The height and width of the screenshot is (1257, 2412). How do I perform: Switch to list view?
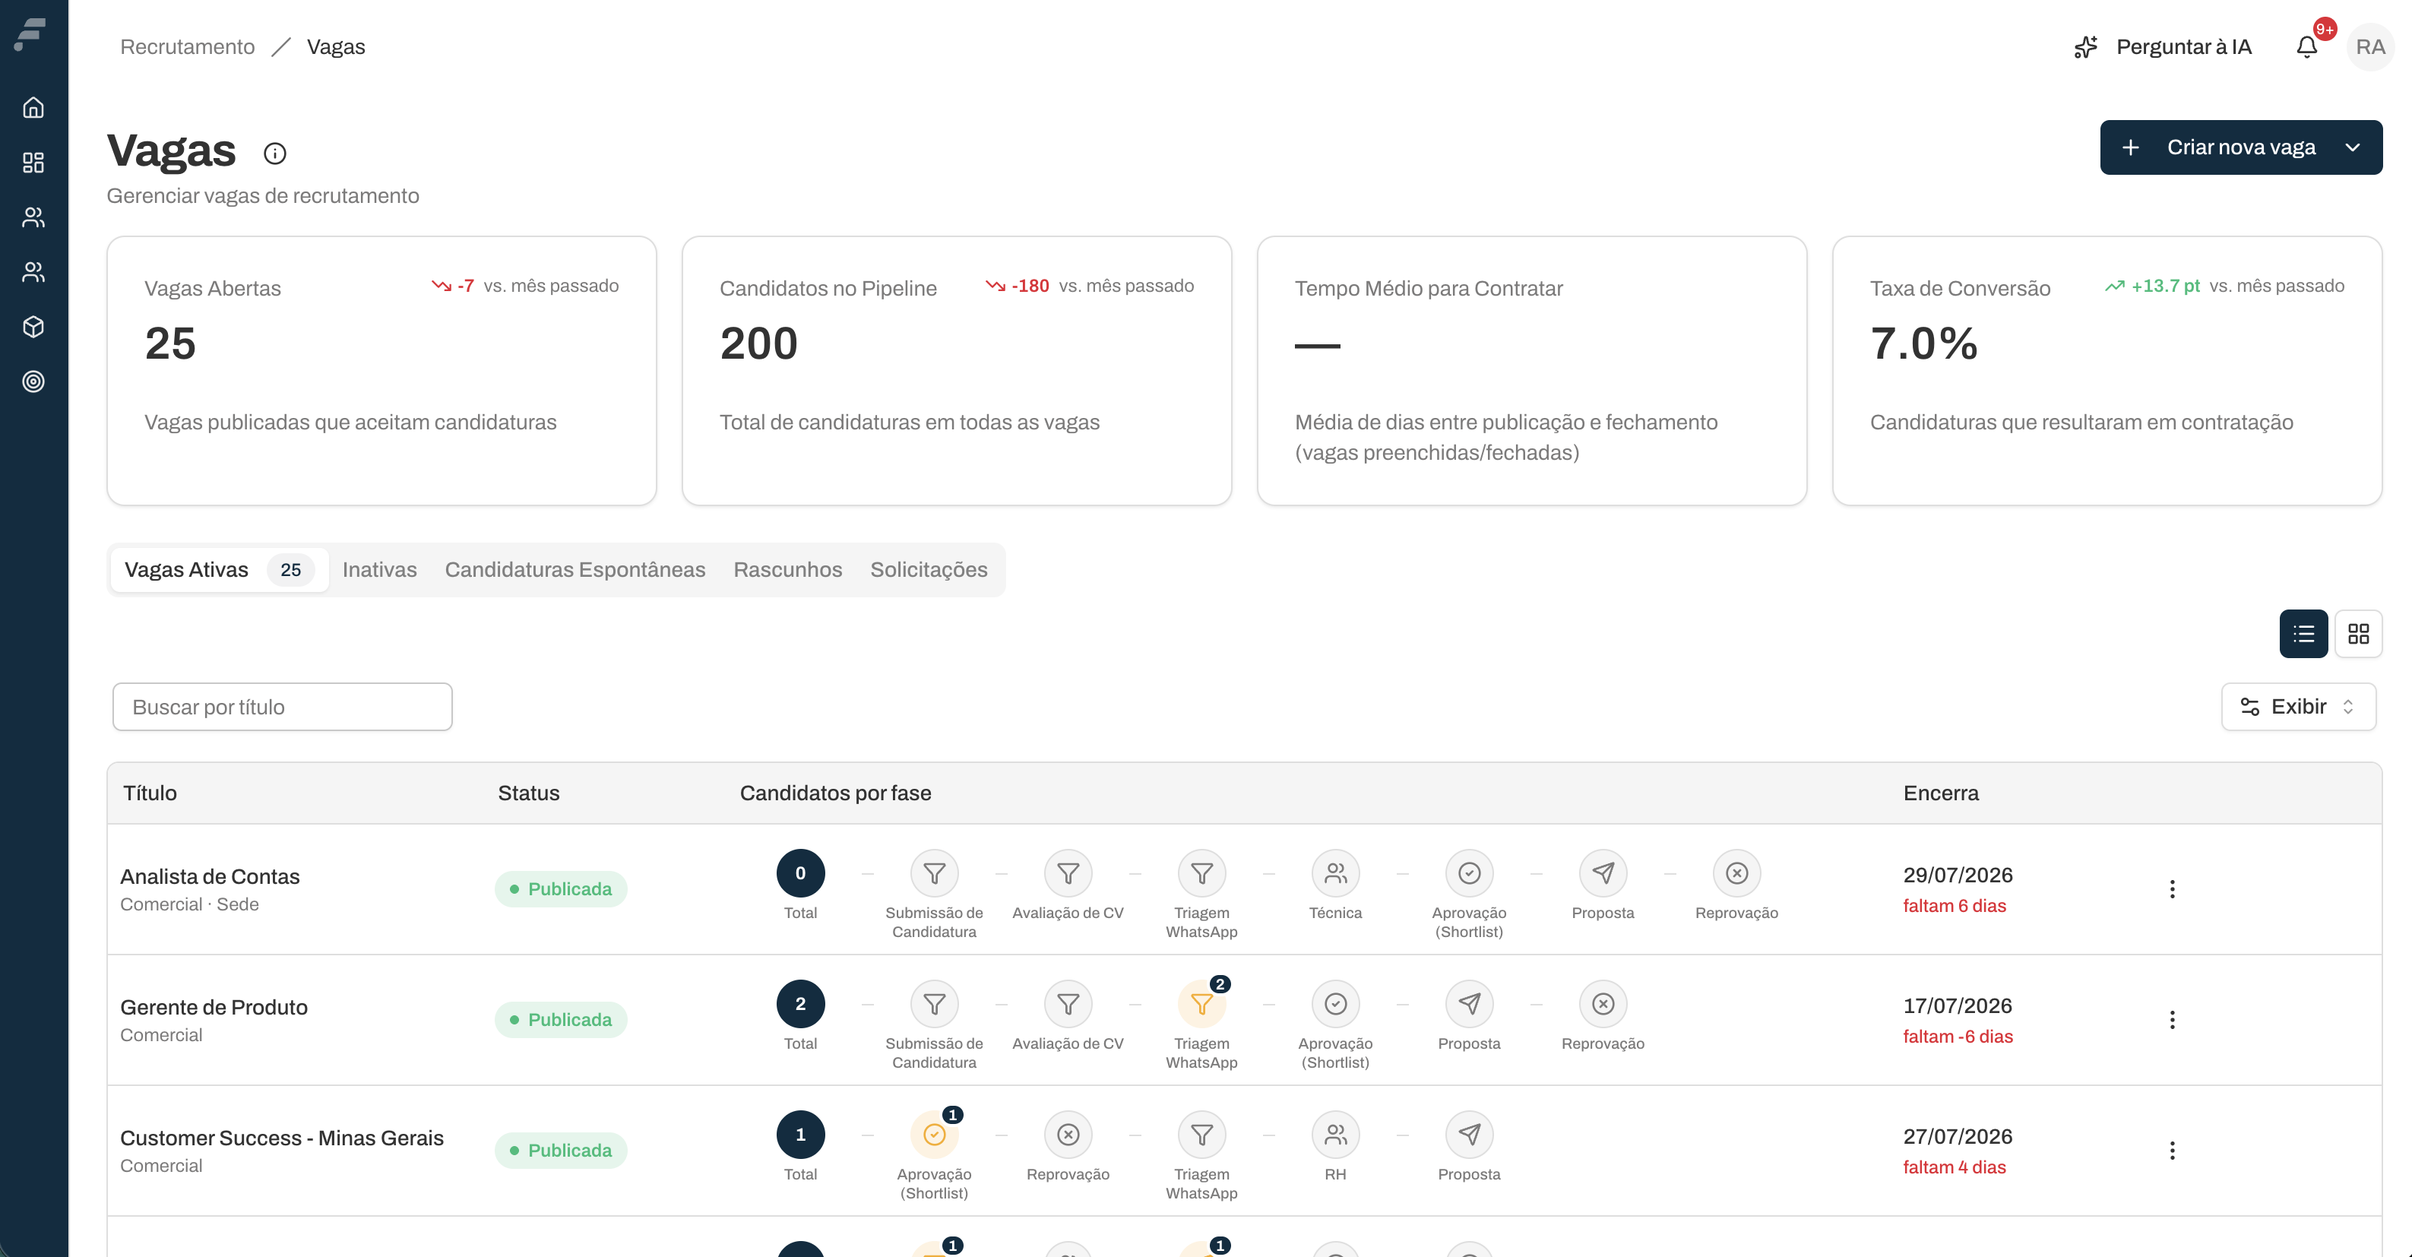(2304, 634)
